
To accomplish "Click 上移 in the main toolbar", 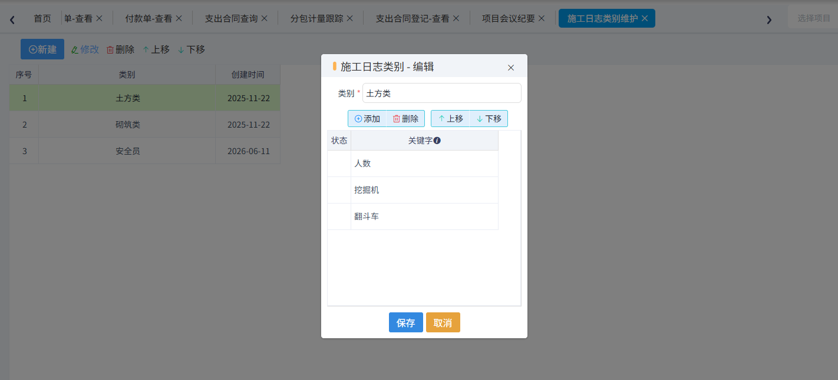I will (x=156, y=49).
